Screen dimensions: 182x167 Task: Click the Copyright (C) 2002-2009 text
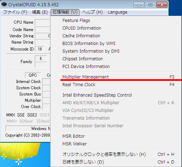(28, 135)
